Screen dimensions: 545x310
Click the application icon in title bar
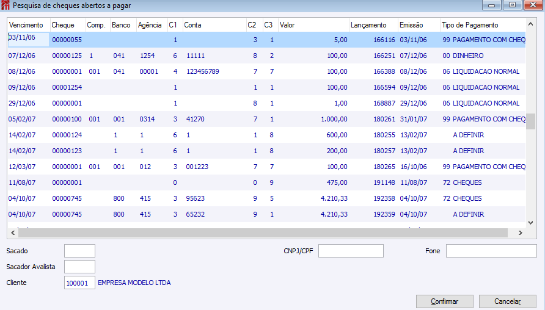5,5
